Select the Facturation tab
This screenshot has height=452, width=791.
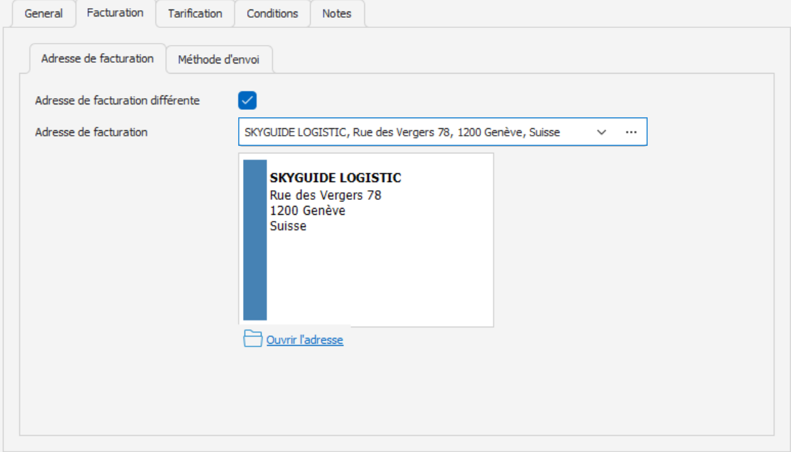point(115,13)
